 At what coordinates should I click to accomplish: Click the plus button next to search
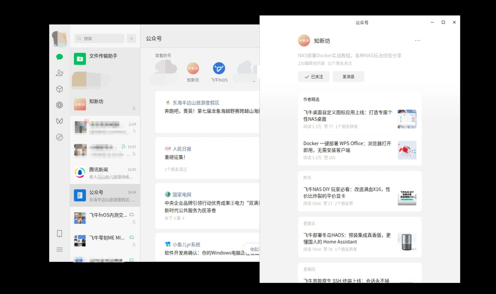[x=131, y=39]
